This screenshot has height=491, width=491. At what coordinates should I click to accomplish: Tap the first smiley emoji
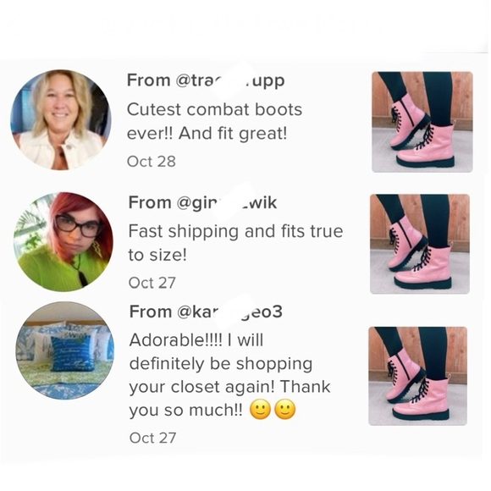click(260, 410)
